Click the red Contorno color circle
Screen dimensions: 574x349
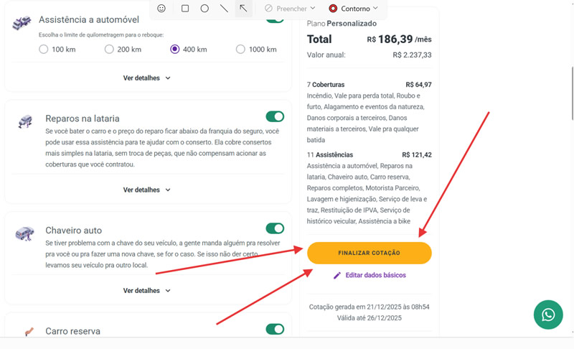[333, 8]
